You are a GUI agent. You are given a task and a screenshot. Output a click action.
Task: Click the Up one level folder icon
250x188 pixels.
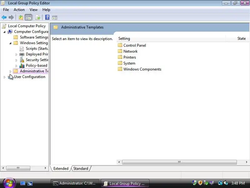[x=21, y=18]
